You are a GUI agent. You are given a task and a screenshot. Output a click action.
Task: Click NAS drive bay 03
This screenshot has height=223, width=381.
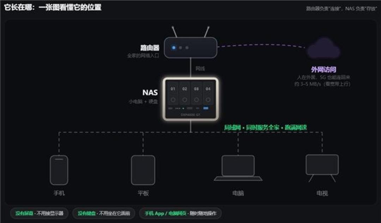tap(196, 93)
